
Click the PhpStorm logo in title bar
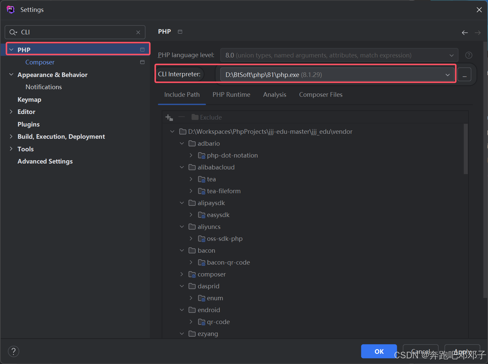(11, 10)
